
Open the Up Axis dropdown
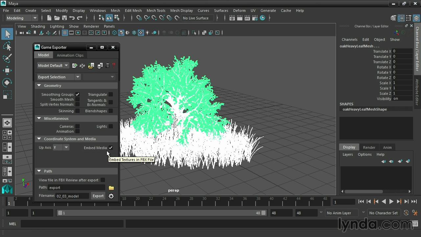[x=66, y=147]
